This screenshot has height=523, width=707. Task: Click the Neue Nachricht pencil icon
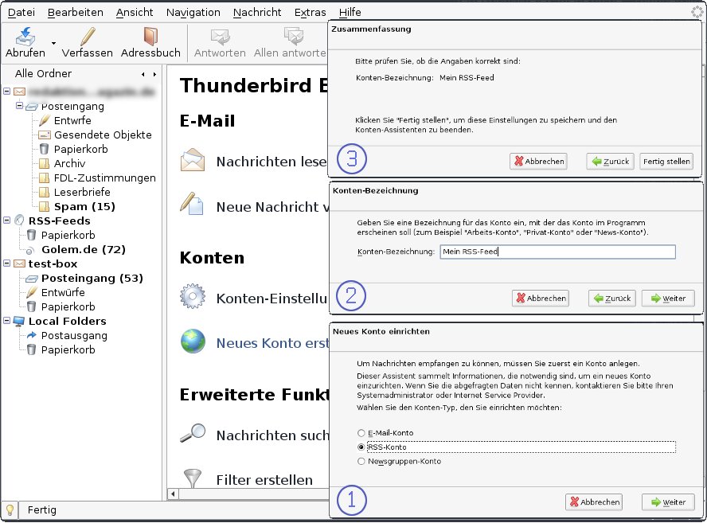tap(192, 204)
